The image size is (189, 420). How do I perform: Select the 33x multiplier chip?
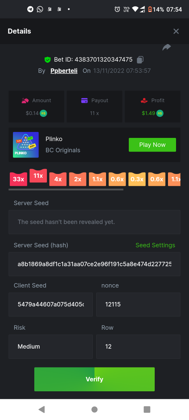click(18, 179)
